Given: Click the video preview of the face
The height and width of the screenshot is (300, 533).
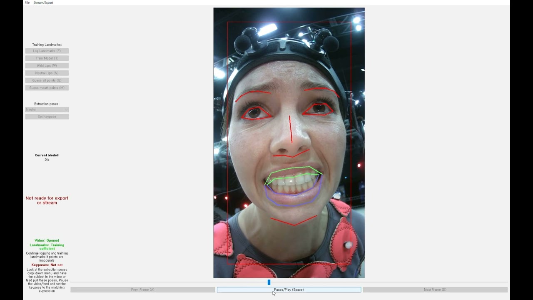Looking at the screenshot, I should tap(289, 143).
